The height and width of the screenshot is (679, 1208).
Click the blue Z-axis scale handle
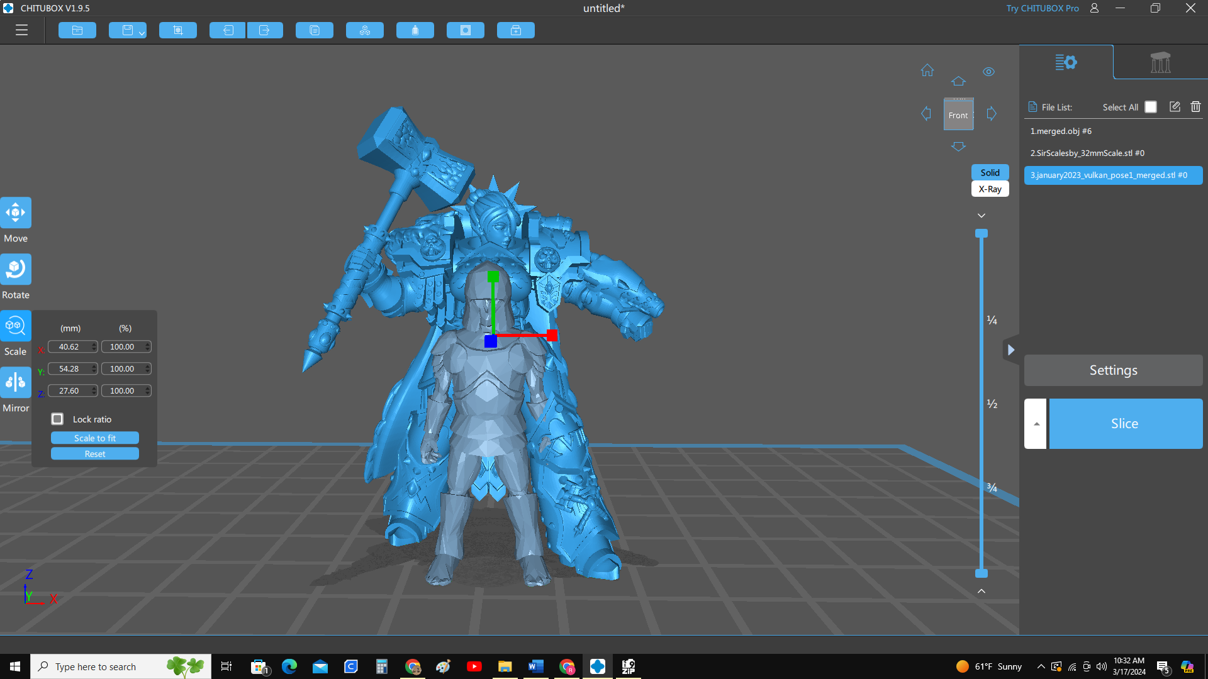[491, 341]
